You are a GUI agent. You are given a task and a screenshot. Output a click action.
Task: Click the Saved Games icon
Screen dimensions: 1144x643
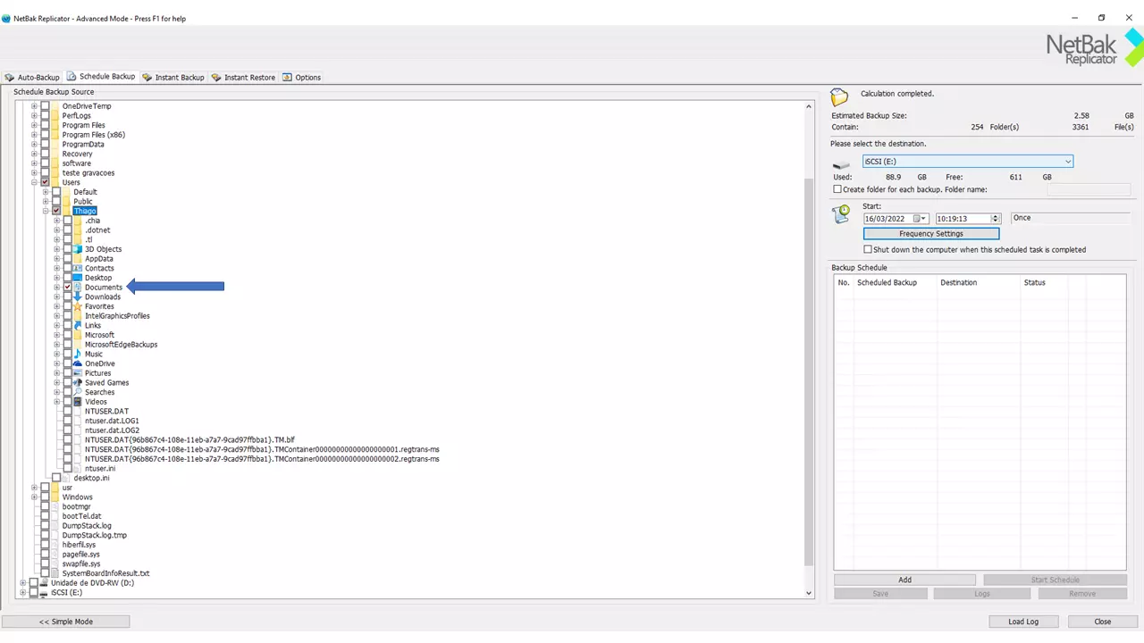[x=78, y=383]
